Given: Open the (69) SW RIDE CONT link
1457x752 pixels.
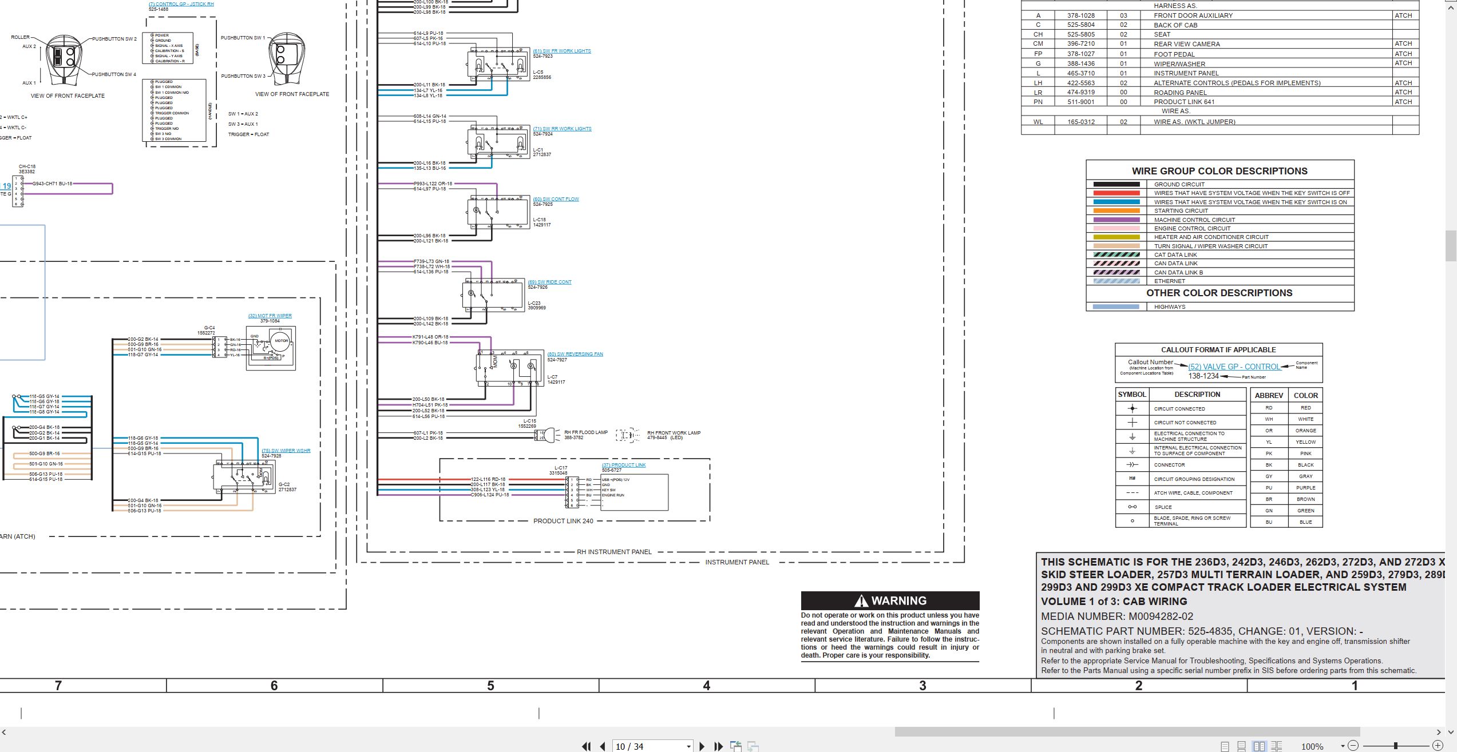Looking at the screenshot, I should 549,282.
